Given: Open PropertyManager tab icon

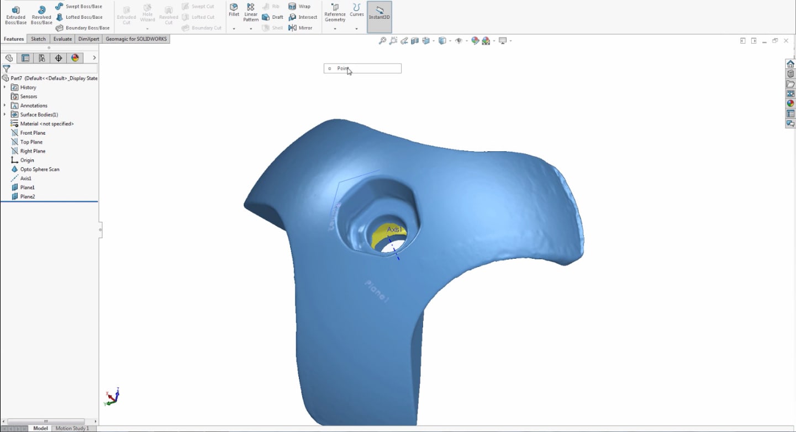Looking at the screenshot, I should pos(25,58).
